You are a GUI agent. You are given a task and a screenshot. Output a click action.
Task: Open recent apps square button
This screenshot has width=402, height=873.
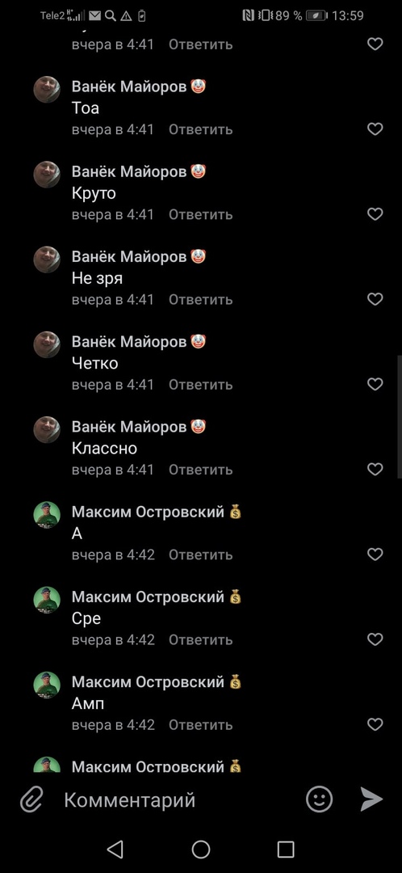tap(286, 849)
